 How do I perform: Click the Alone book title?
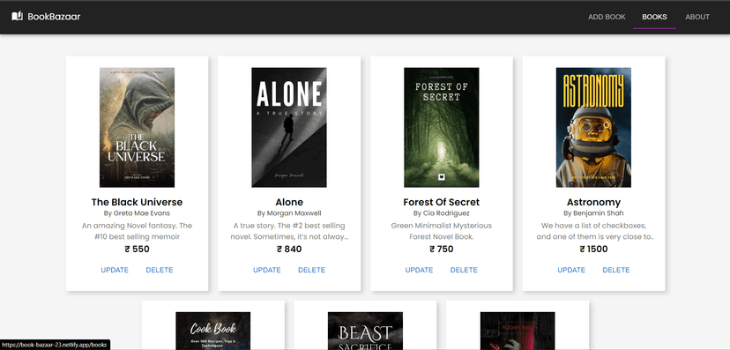pyautogui.click(x=289, y=202)
